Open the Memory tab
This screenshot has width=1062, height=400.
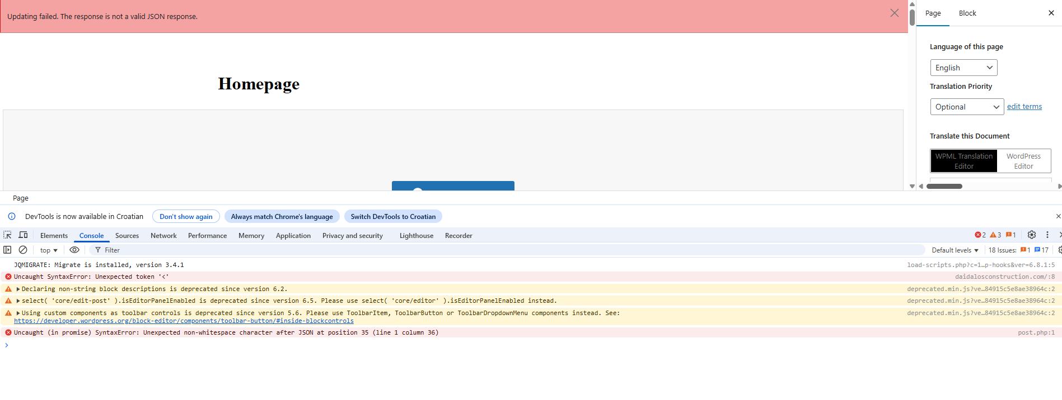pyautogui.click(x=251, y=236)
